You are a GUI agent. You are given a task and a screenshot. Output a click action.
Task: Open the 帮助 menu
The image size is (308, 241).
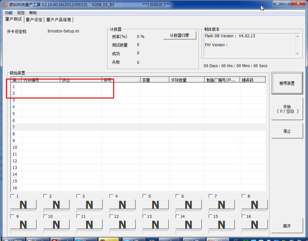tap(33, 13)
